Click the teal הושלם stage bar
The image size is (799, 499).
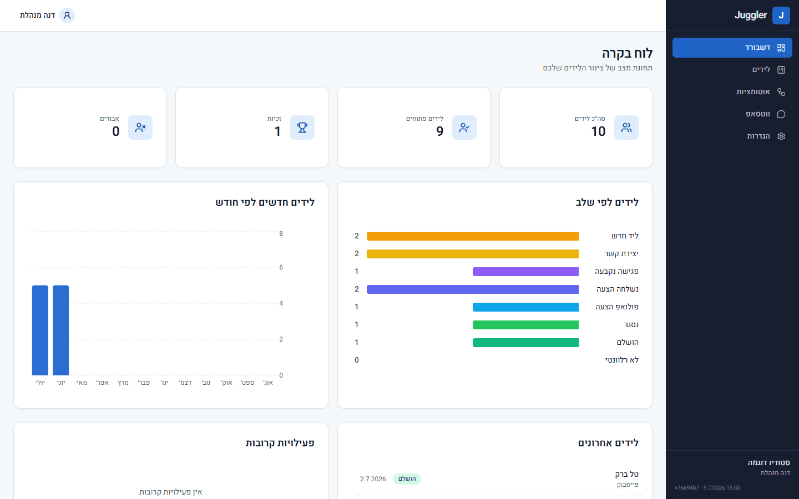(x=525, y=343)
